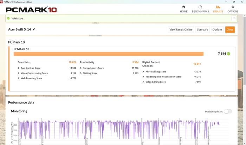246x145 pixels.
Task: Click the Photo Editing value 13 374
Action: tap(198, 72)
